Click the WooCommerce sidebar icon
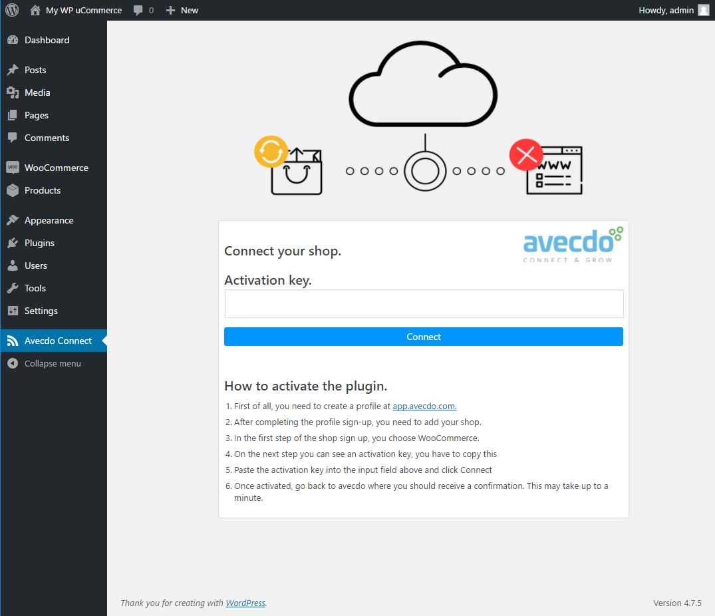 [13, 168]
